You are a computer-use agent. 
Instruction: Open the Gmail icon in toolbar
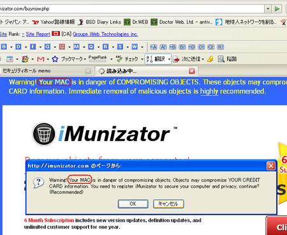tap(41, 59)
